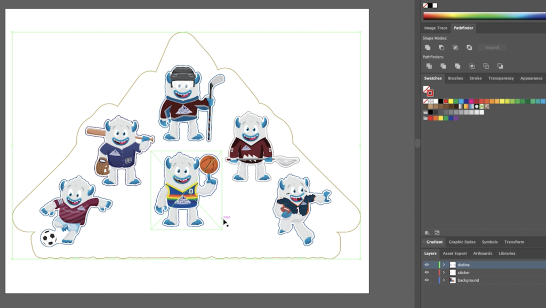This screenshot has height=308, width=546.
Task: Open the Swatch Libraries menu icon
Action: [x=427, y=233]
